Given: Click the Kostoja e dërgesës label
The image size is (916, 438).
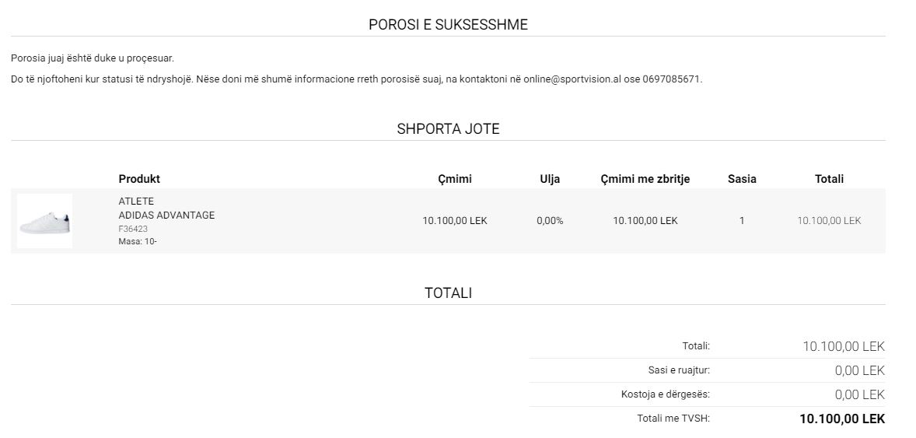Looking at the screenshot, I should click(666, 394).
